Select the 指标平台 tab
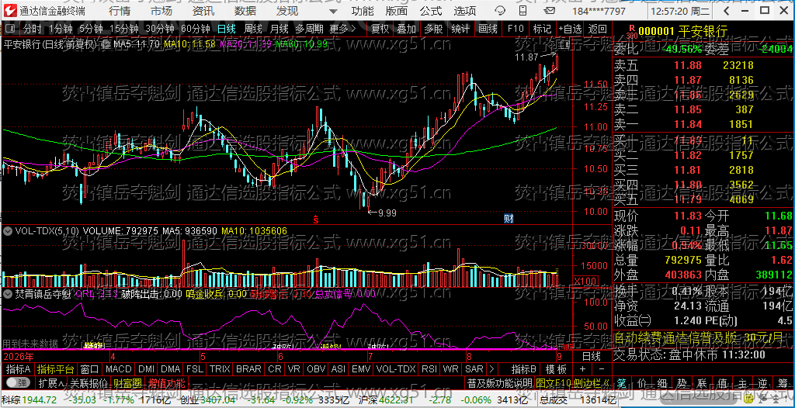The image size is (795, 408). click(x=56, y=369)
